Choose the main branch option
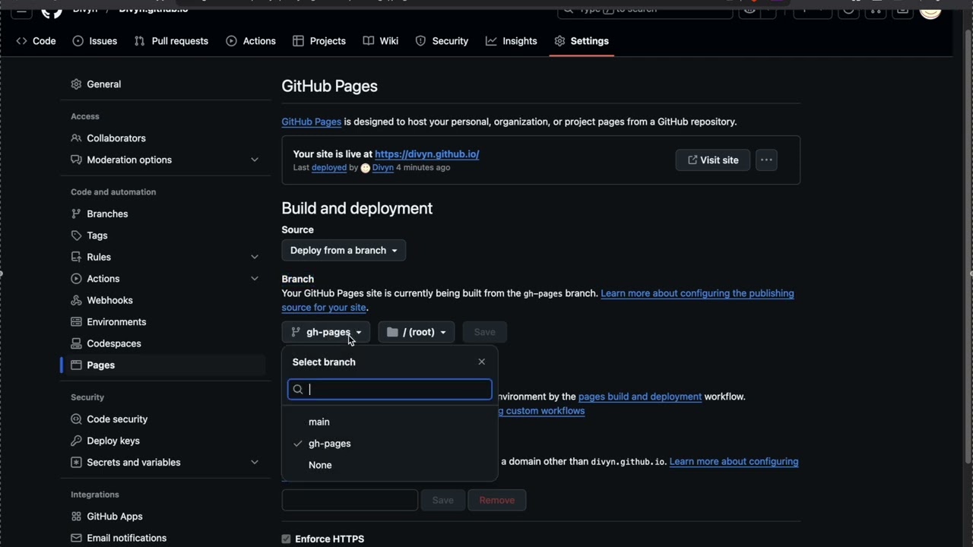 point(389,422)
